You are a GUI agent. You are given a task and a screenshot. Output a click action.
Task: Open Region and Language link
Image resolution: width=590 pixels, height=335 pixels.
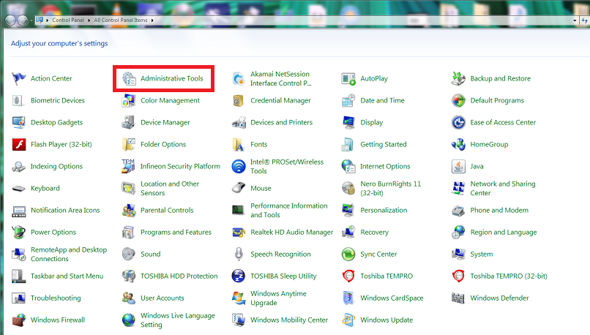pyautogui.click(x=503, y=233)
